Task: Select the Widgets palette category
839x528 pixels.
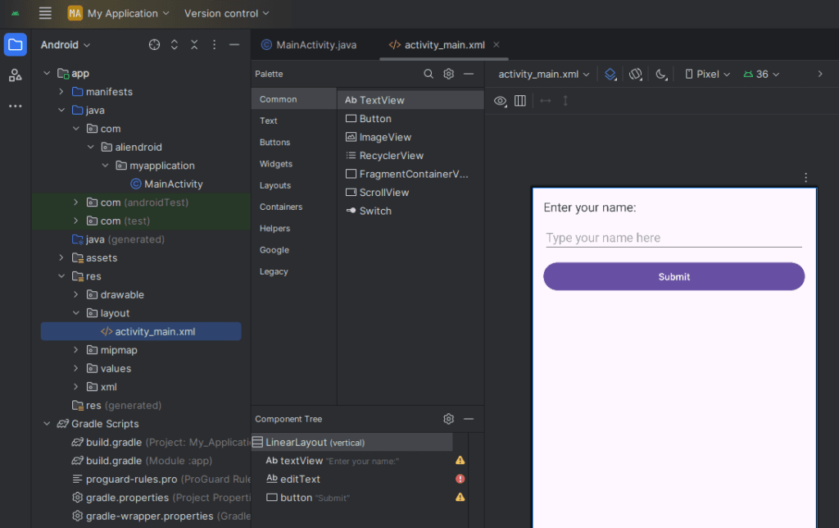Action: [x=294, y=164]
